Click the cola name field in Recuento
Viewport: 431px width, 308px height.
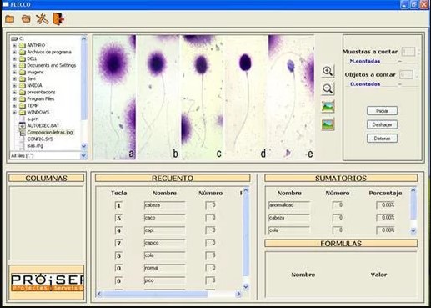click(164, 255)
